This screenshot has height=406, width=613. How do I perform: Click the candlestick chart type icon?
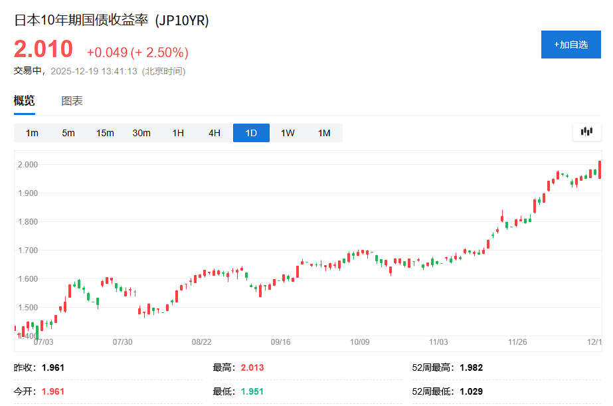point(586,132)
